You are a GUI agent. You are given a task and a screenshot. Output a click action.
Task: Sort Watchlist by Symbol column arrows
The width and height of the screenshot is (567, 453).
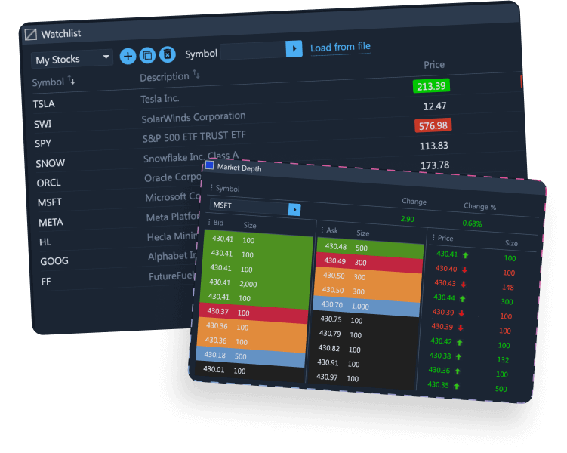tap(72, 81)
